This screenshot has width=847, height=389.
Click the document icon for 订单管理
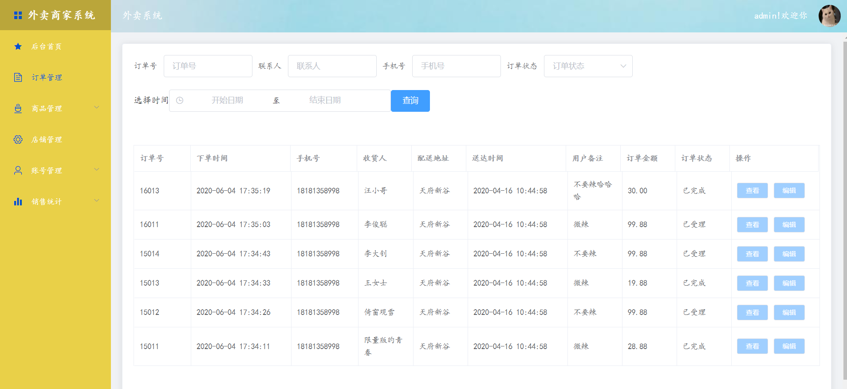pos(18,77)
